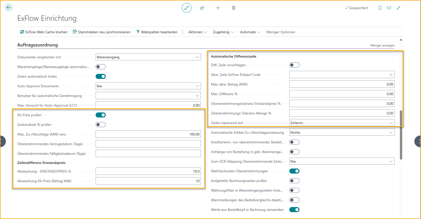Open the Aktionen menu

(x=198, y=32)
